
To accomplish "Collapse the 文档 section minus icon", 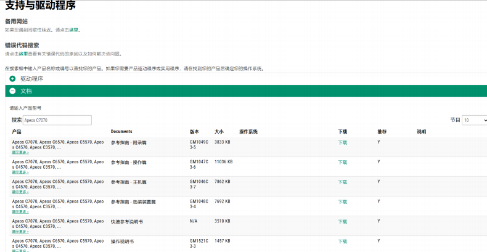I will tap(12, 91).
